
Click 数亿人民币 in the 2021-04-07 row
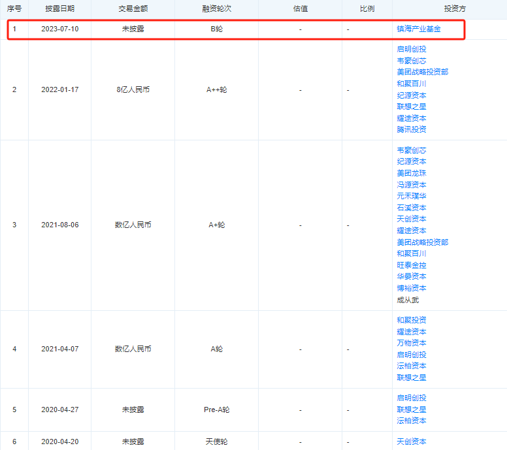133,349
